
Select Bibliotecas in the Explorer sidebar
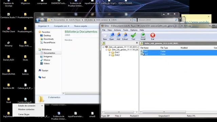pyautogui.click(x=47, y=49)
